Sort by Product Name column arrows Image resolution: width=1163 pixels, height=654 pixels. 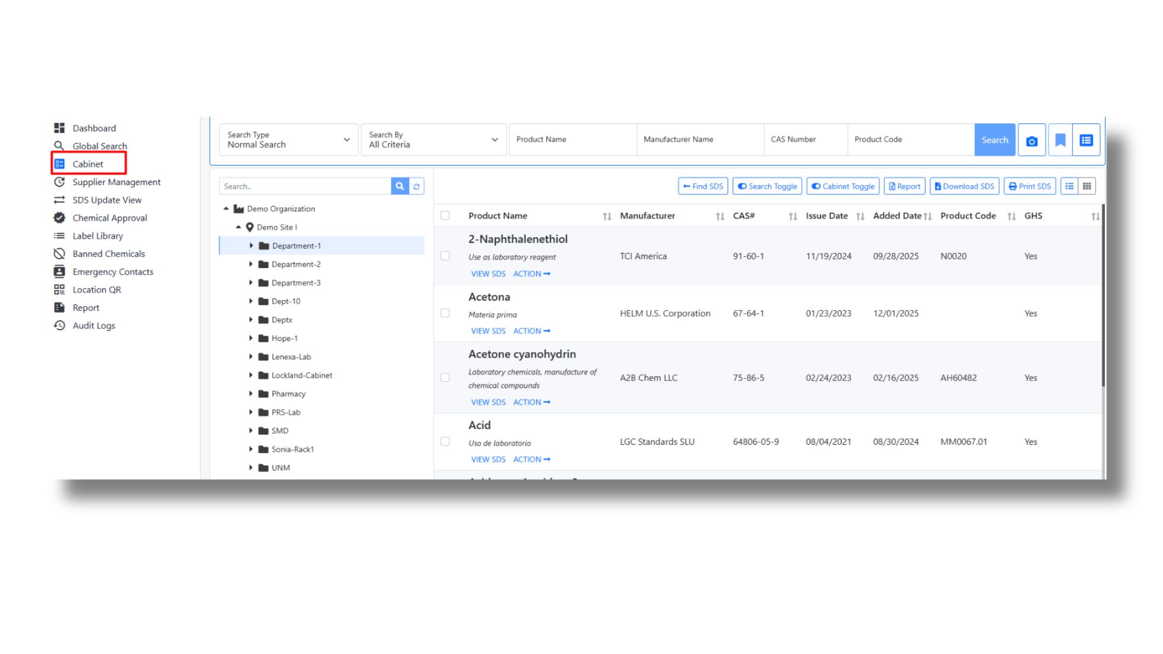tap(607, 216)
